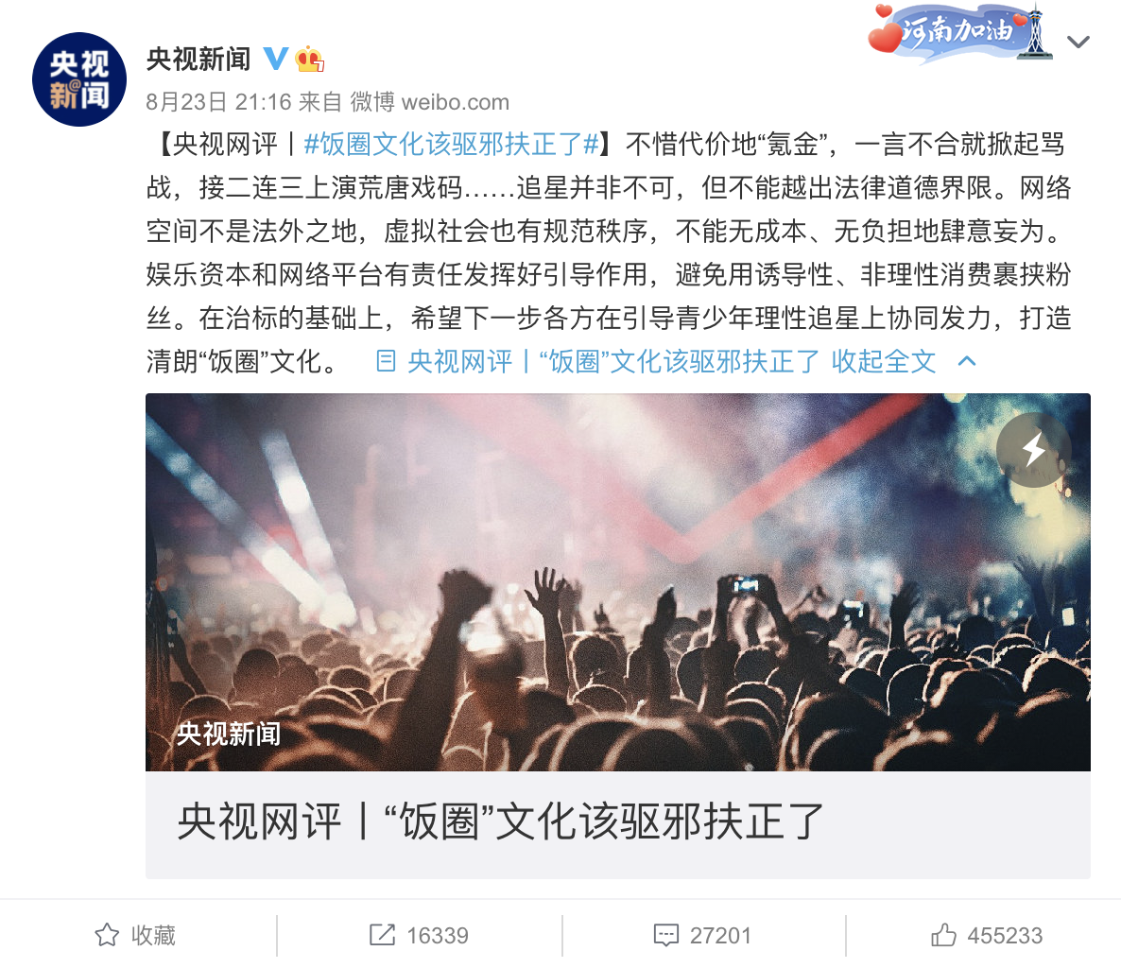
Task: Click the 微博 weibo.com source link
Action: (x=430, y=102)
